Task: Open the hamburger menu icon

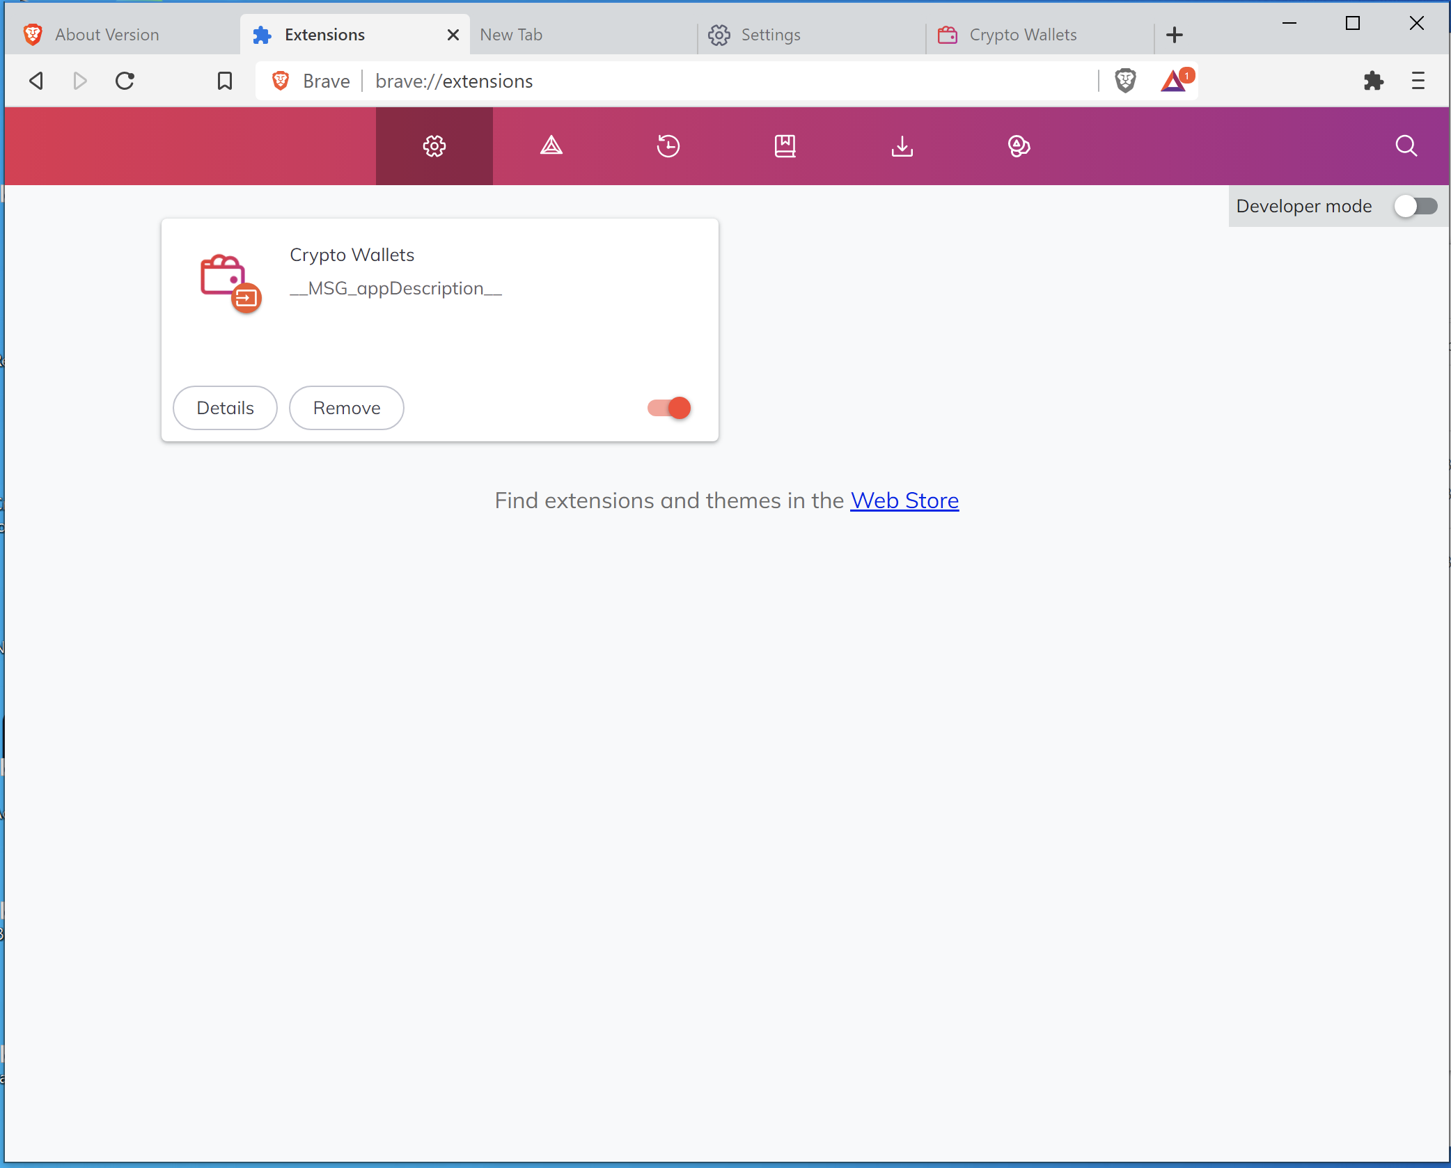Action: (1418, 81)
